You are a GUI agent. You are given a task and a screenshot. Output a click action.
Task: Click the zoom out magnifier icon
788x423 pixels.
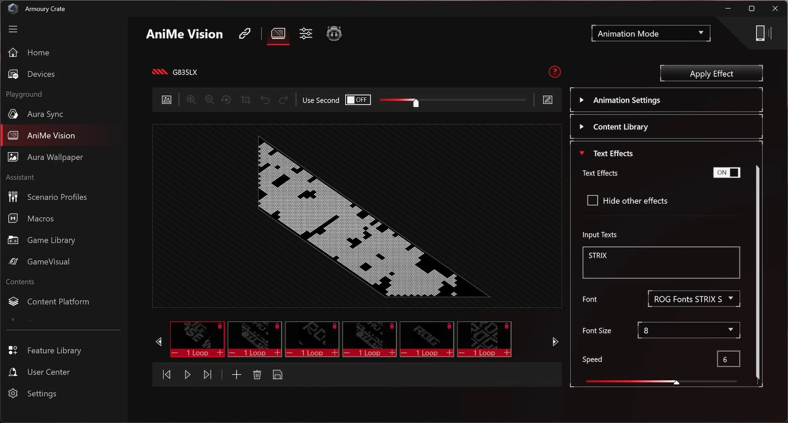(209, 100)
